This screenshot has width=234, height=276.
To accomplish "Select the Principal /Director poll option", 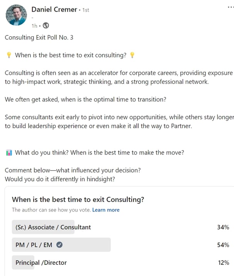I will click(120, 262).
